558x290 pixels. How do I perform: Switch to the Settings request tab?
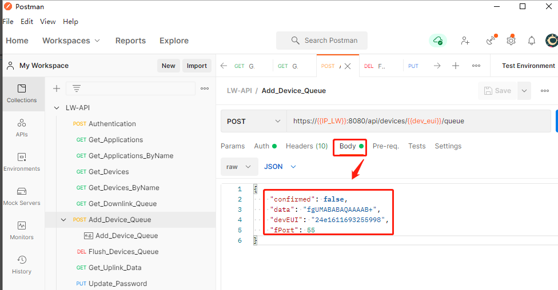click(x=448, y=146)
